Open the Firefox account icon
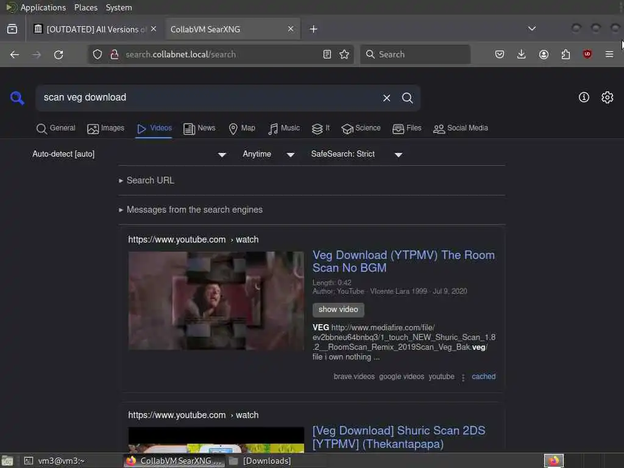The image size is (624, 468). [544, 54]
